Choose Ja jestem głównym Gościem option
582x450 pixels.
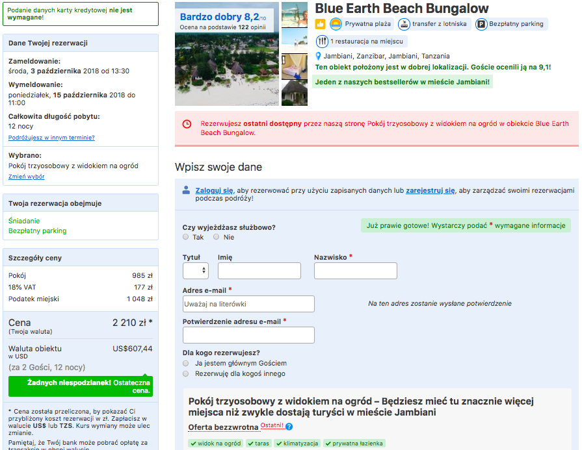[x=185, y=363]
